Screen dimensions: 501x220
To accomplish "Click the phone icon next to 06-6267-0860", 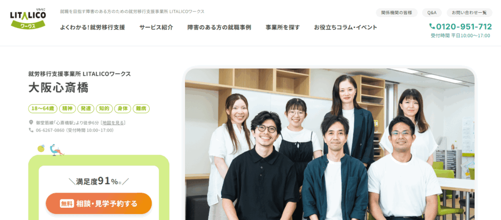I will (x=31, y=130).
